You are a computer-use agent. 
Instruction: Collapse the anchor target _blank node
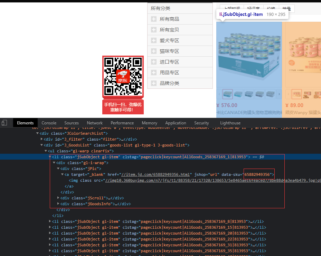click(x=62, y=174)
